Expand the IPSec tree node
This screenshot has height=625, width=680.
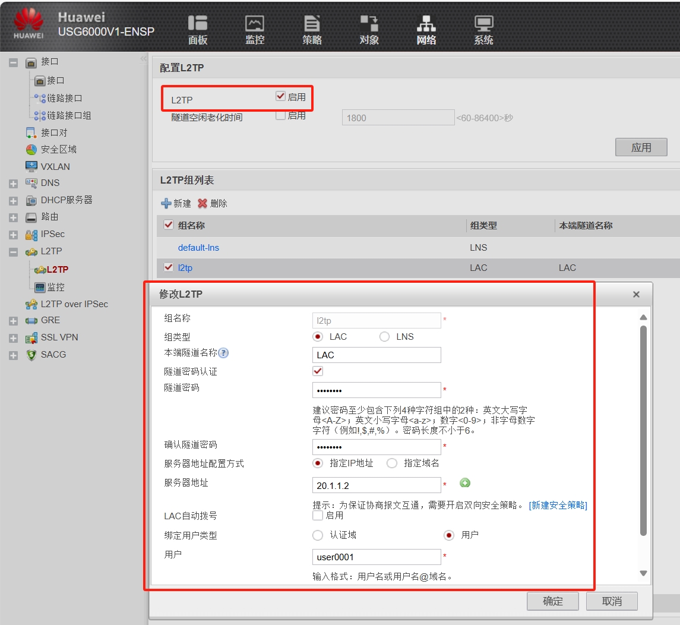(14, 235)
